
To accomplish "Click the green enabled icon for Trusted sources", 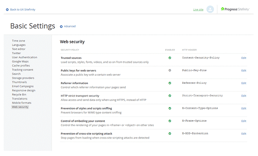I will pyautogui.click(x=170, y=58).
